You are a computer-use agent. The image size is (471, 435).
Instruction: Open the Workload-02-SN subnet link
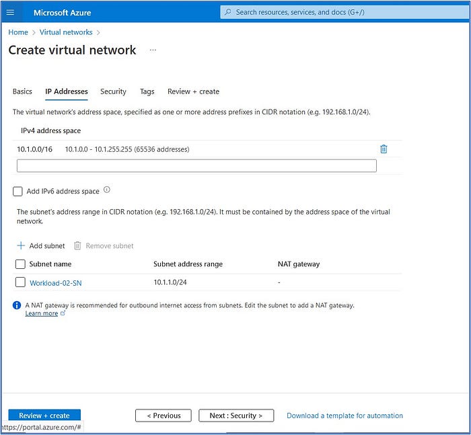[x=56, y=283]
